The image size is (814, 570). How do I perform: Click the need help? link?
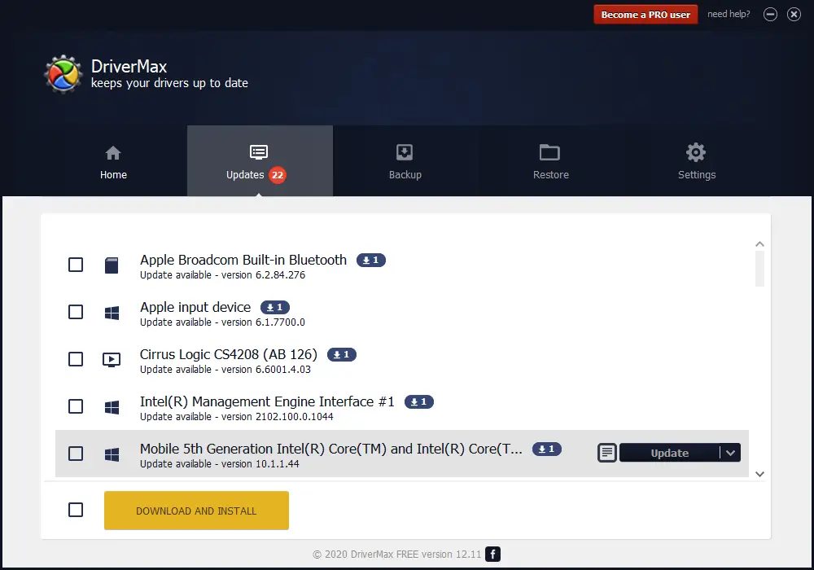coord(729,14)
